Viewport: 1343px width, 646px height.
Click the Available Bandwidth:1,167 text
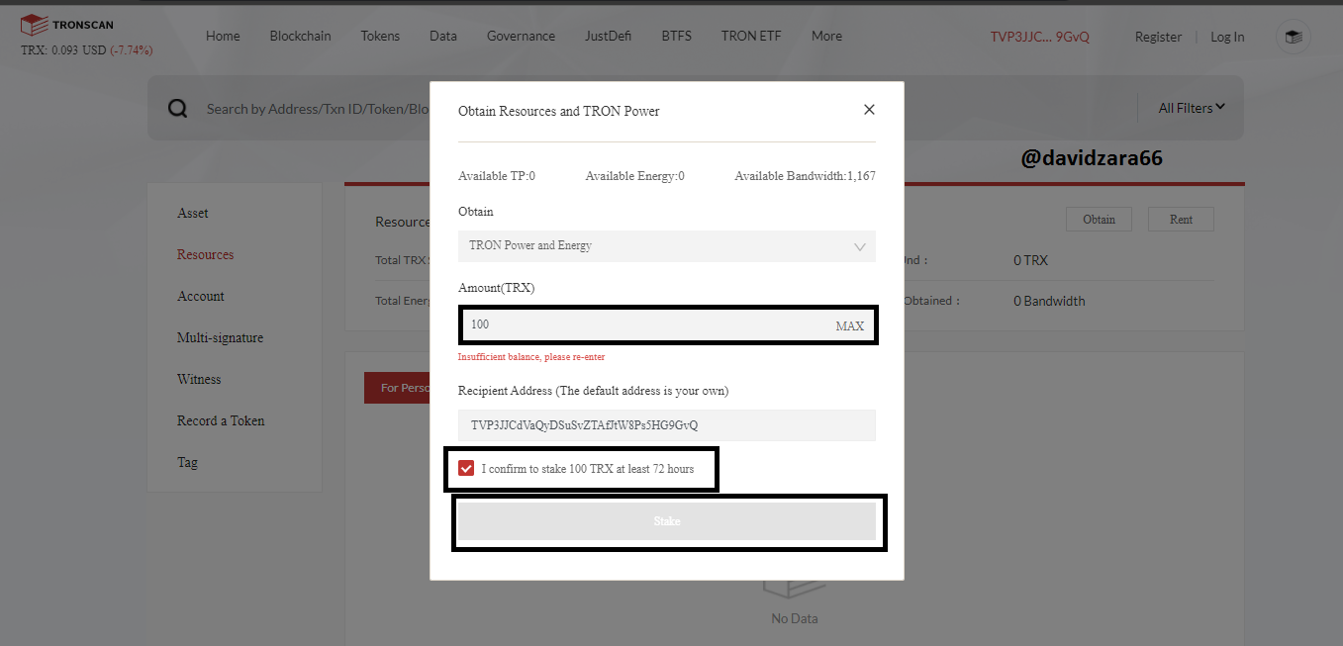pyautogui.click(x=805, y=176)
